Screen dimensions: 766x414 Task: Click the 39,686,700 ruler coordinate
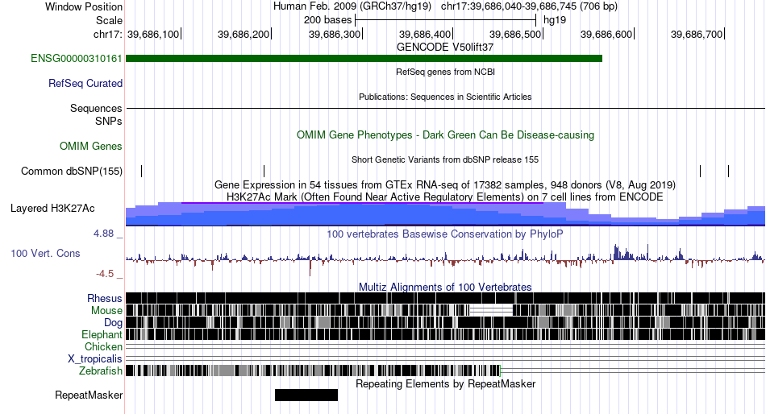coord(697,34)
